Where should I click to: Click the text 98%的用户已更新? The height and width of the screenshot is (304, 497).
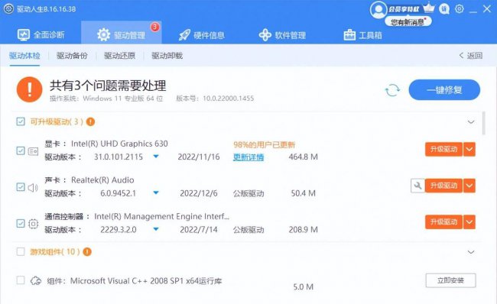pos(265,144)
